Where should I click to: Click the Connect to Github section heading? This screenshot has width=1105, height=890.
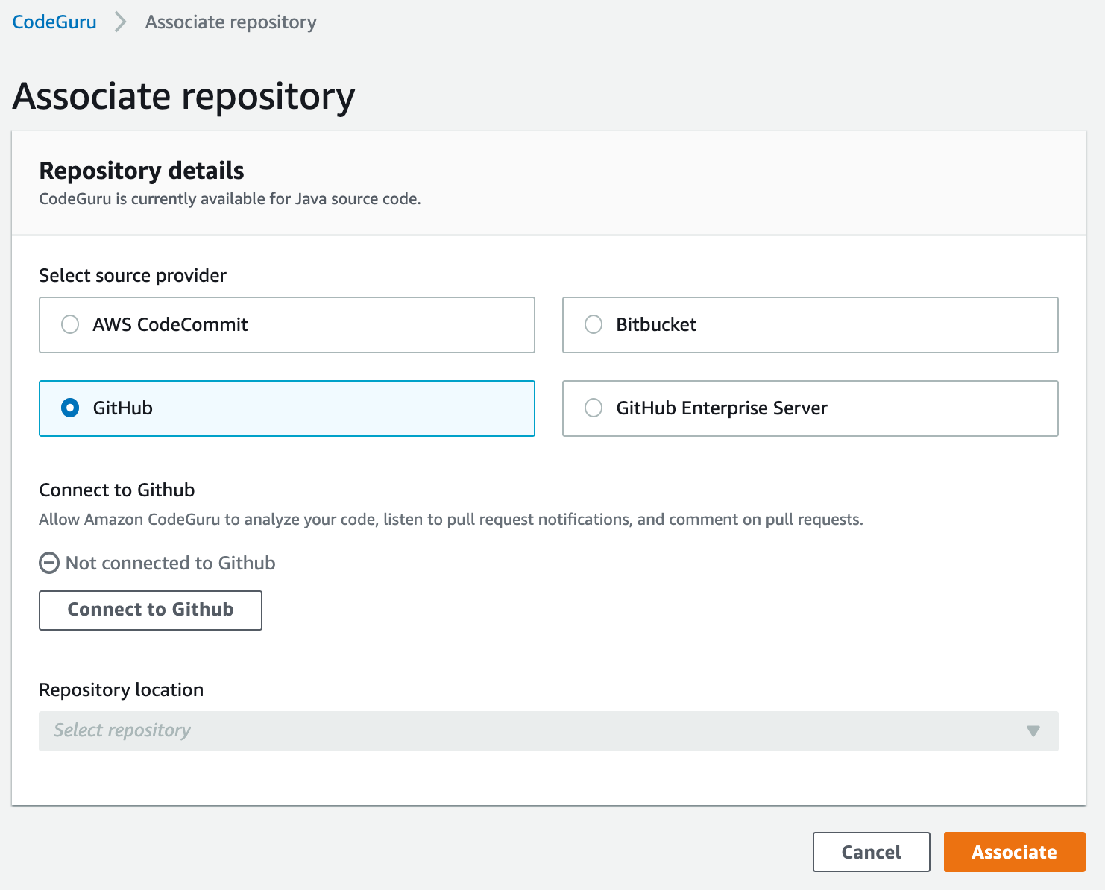[117, 490]
